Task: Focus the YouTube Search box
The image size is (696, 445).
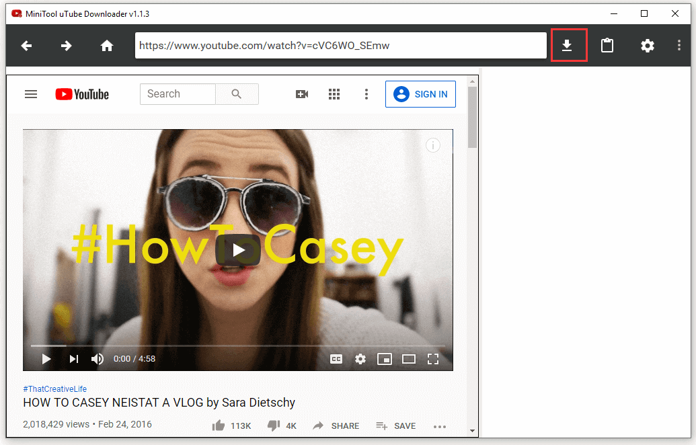Action: 178,94
